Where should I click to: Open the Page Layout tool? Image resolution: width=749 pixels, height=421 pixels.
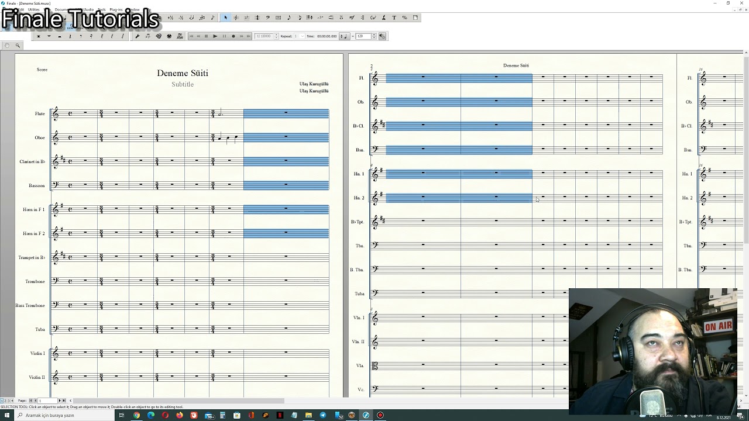(415, 18)
